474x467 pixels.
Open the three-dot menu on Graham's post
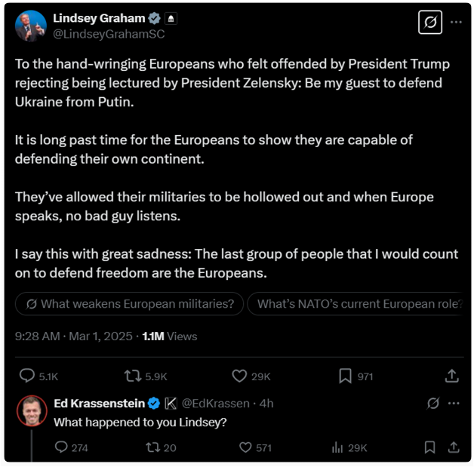tap(456, 23)
